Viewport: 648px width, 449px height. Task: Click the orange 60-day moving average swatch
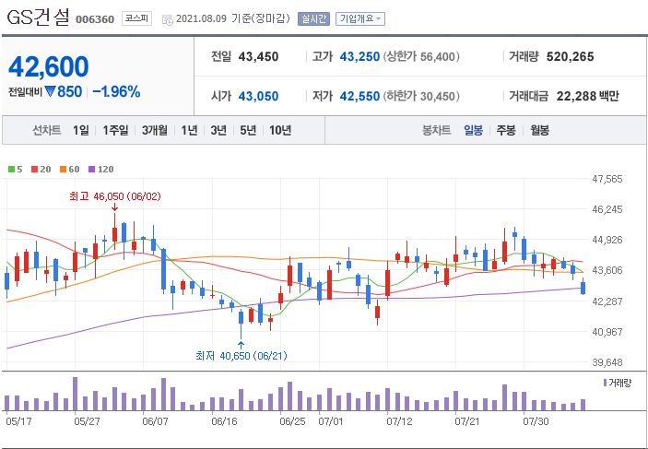pos(63,169)
